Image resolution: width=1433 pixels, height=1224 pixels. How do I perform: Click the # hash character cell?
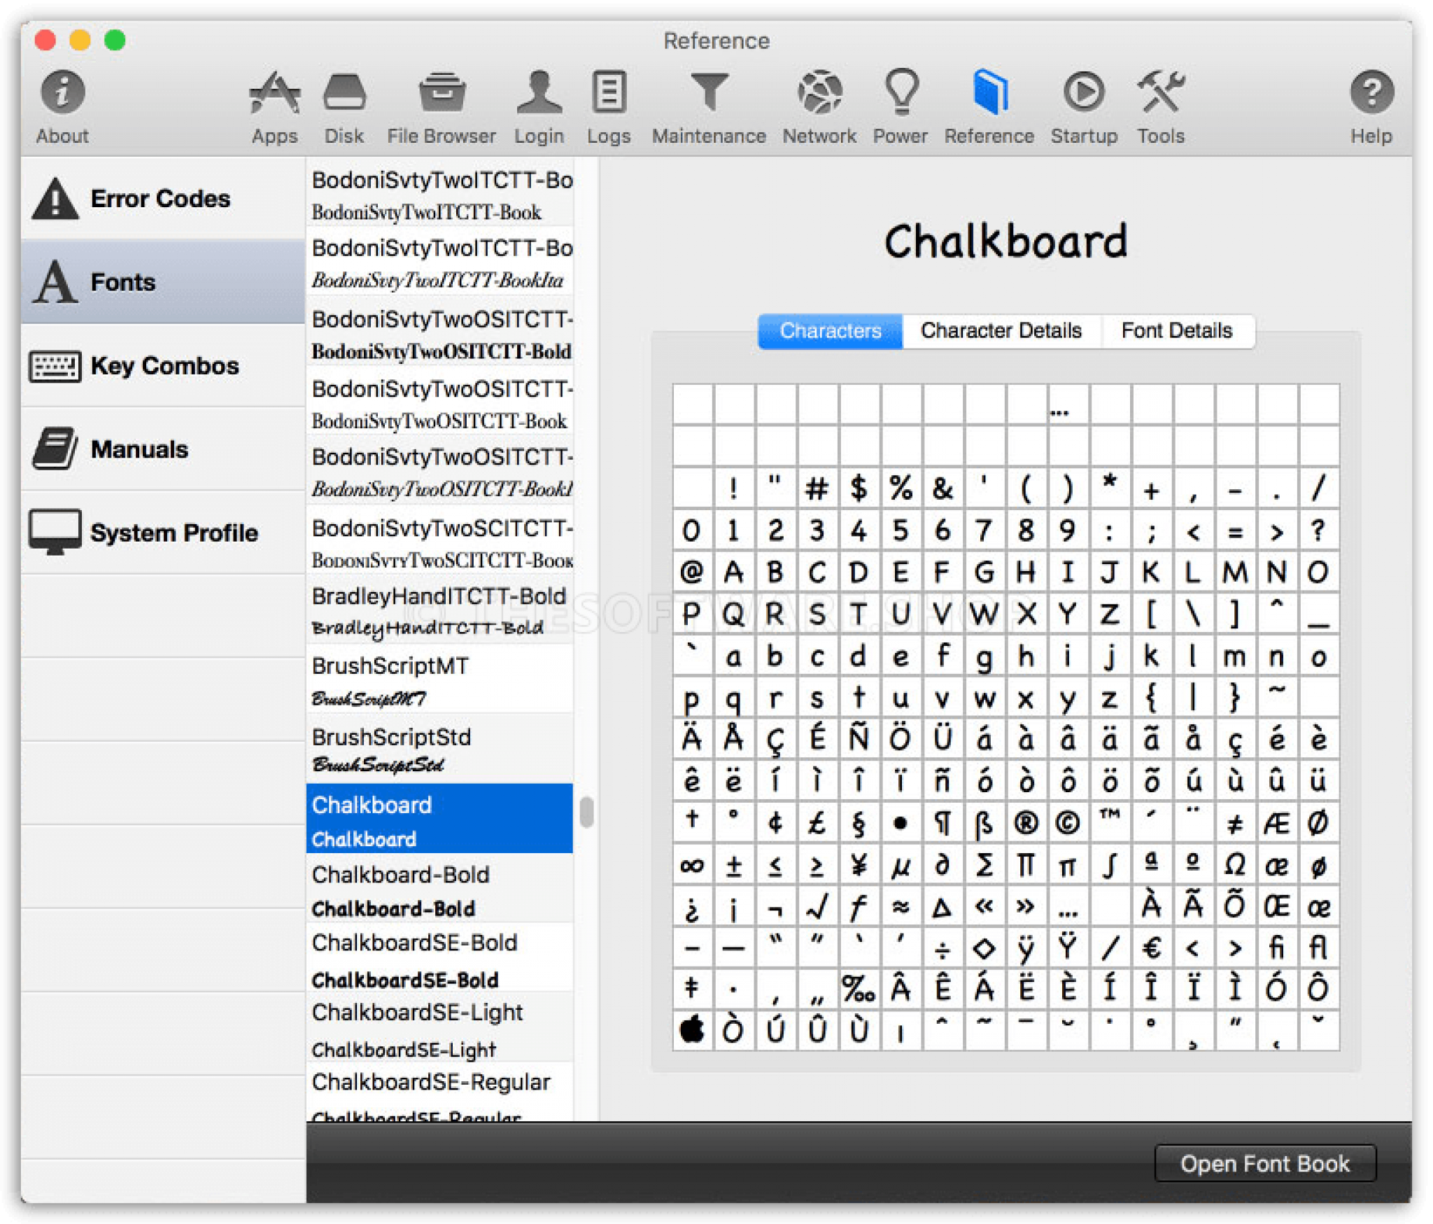click(x=817, y=488)
